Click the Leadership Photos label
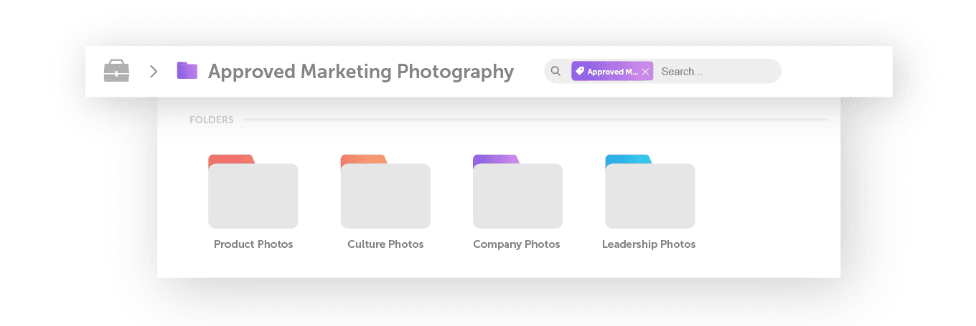 tap(649, 244)
